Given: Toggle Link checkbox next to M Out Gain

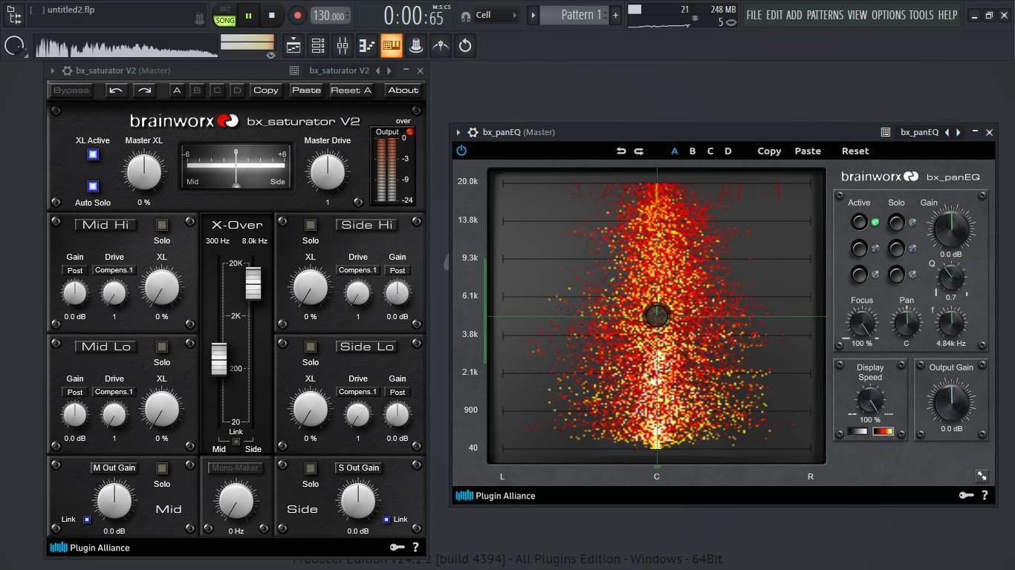Looking at the screenshot, I should pyautogui.click(x=87, y=520).
